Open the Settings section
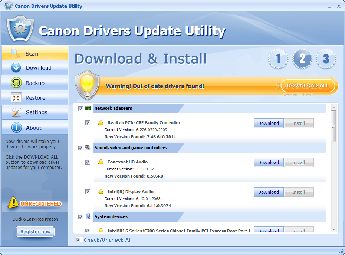 35,112
